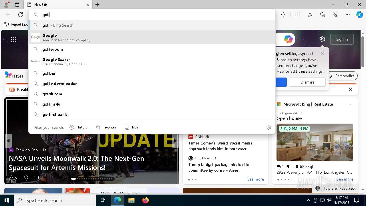Select the Google company suggestion
The width and height of the screenshot is (366, 206).
click(152, 37)
